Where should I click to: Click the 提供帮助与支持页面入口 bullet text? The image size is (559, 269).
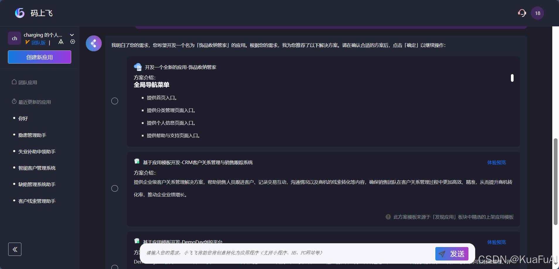(x=173, y=136)
